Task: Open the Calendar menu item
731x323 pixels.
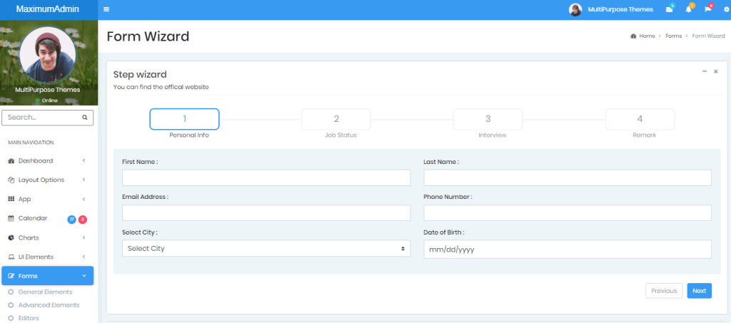Action: pos(48,218)
